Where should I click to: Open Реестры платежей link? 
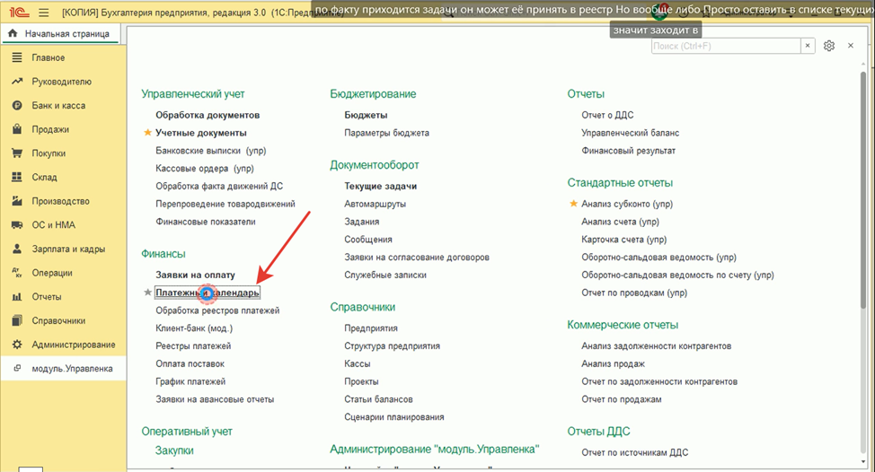click(x=193, y=346)
